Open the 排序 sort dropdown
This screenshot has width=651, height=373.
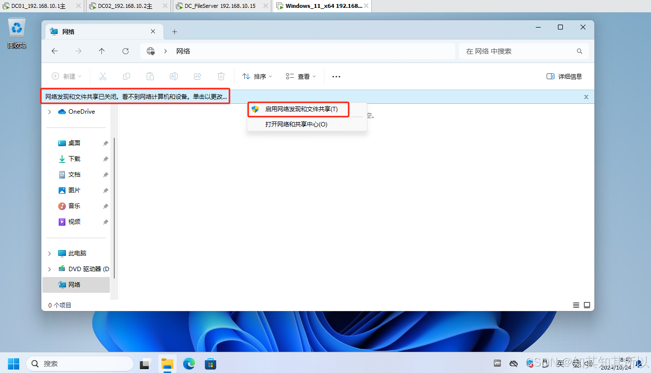click(x=257, y=76)
